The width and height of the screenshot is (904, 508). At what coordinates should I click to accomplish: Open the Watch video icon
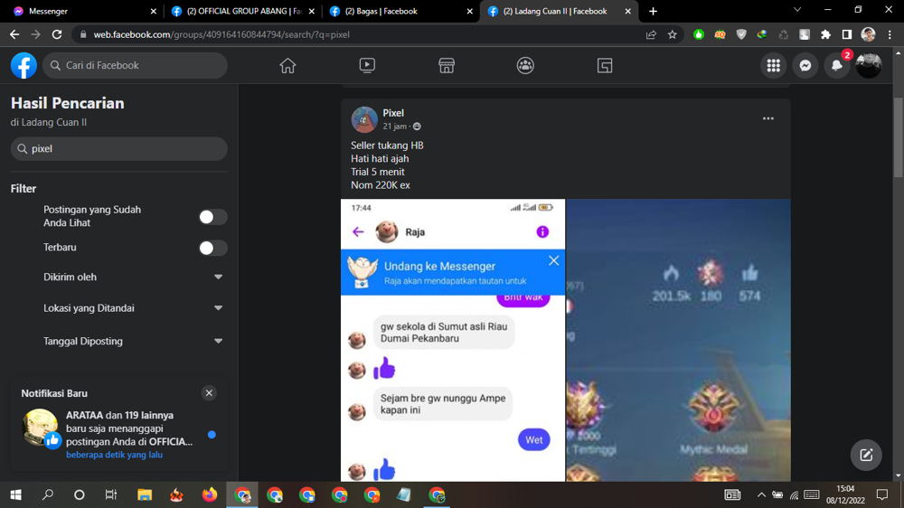(367, 65)
